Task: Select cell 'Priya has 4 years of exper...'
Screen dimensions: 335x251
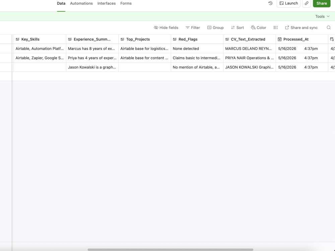Action: click(92, 58)
